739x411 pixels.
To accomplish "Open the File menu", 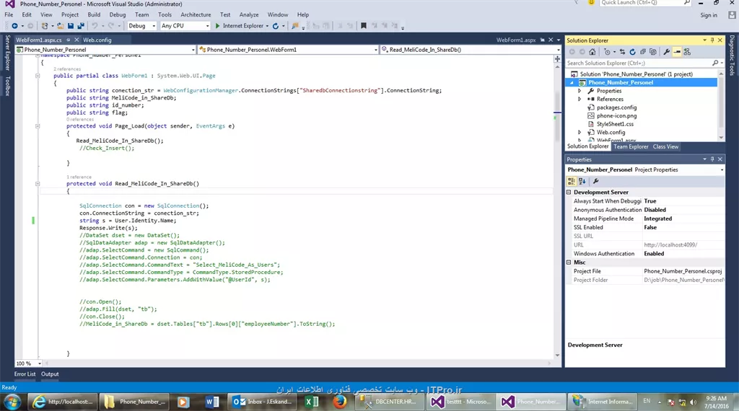I will pos(9,14).
